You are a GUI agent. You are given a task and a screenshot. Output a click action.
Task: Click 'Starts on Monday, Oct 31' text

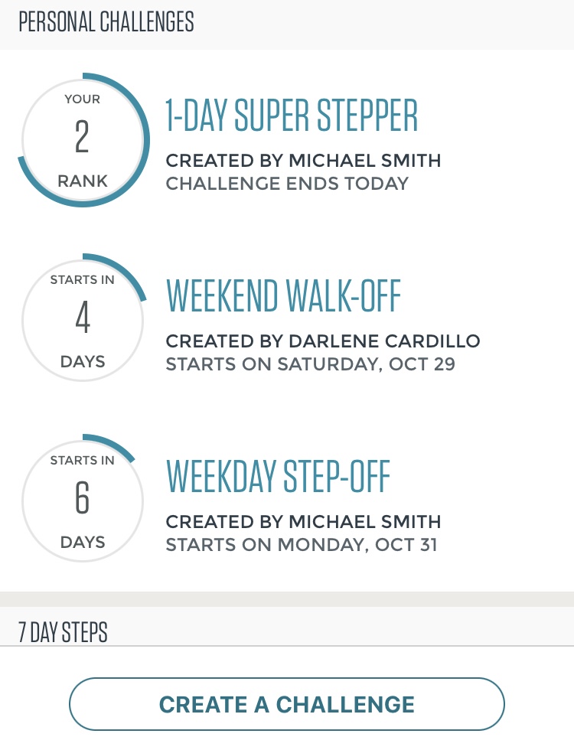tap(302, 545)
